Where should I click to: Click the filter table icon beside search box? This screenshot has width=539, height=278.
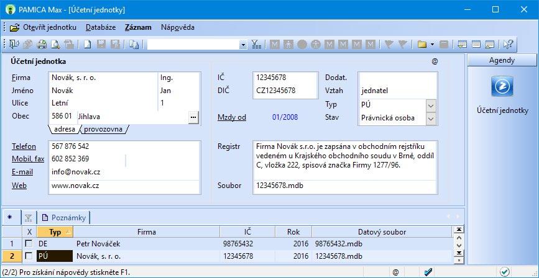click(256, 44)
